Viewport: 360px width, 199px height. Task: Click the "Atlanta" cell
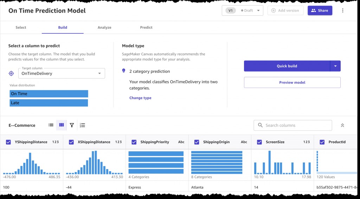pyautogui.click(x=197, y=187)
